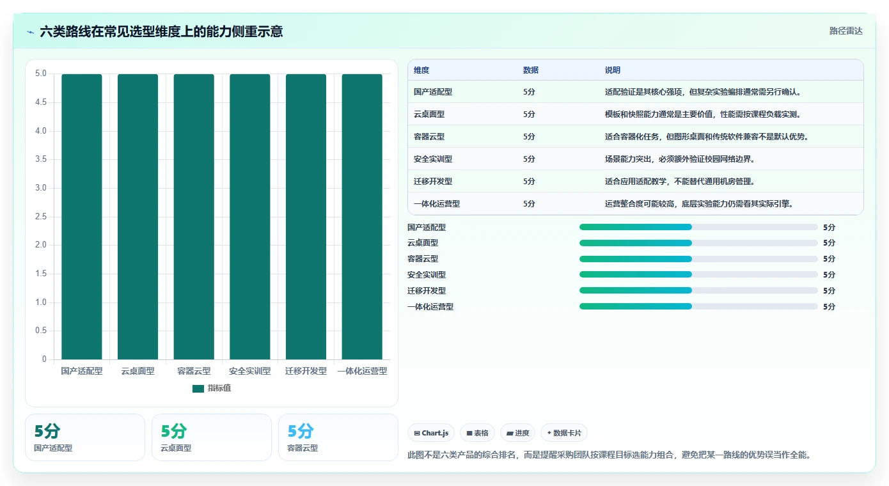Click the 国产适配型 progress bar
This screenshot has width=889, height=486.
pos(698,227)
